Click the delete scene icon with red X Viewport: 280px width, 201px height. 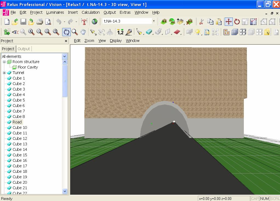pyautogui.click(x=189, y=22)
